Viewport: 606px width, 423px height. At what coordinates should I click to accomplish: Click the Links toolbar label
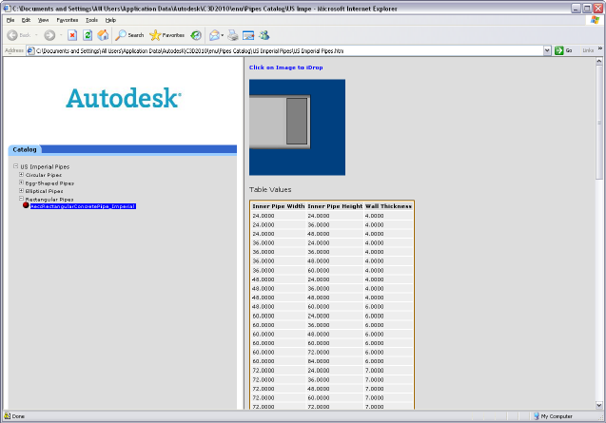pos(588,50)
